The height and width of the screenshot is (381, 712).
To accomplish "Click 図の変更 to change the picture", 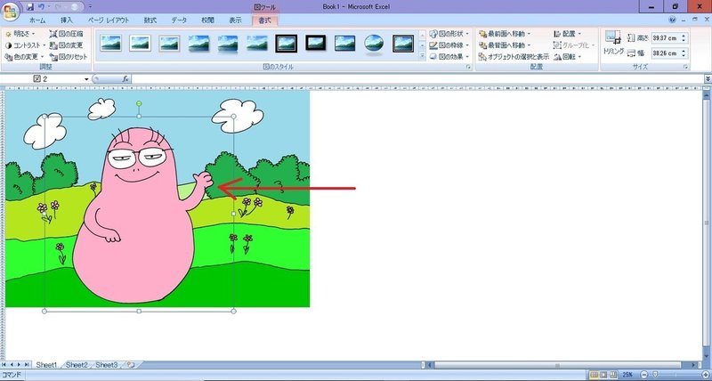I will click(x=66, y=45).
